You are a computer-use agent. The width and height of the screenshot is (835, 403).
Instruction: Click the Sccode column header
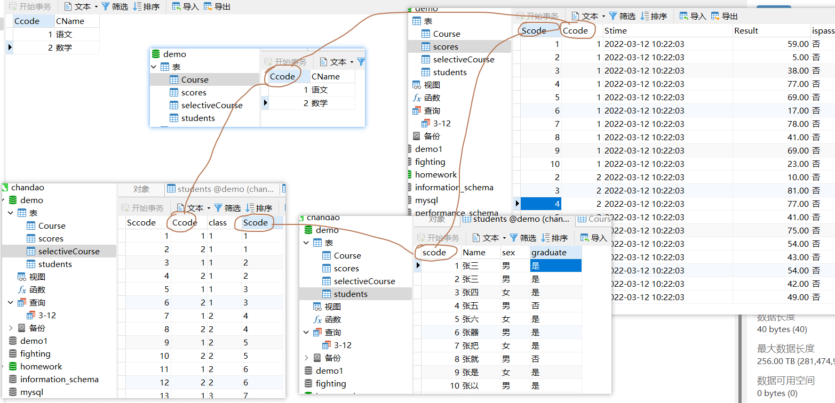[x=148, y=223]
